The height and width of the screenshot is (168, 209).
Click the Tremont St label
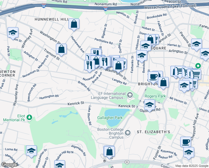pos(52,54)
